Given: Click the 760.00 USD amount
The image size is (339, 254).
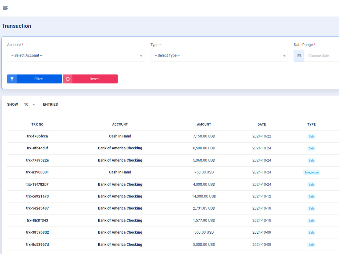Looking at the screenshot, I should pyautogui.click(x=204, y=172).
